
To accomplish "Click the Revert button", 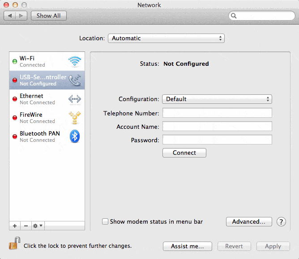I will pyautogui.click(x=234, y=246).
